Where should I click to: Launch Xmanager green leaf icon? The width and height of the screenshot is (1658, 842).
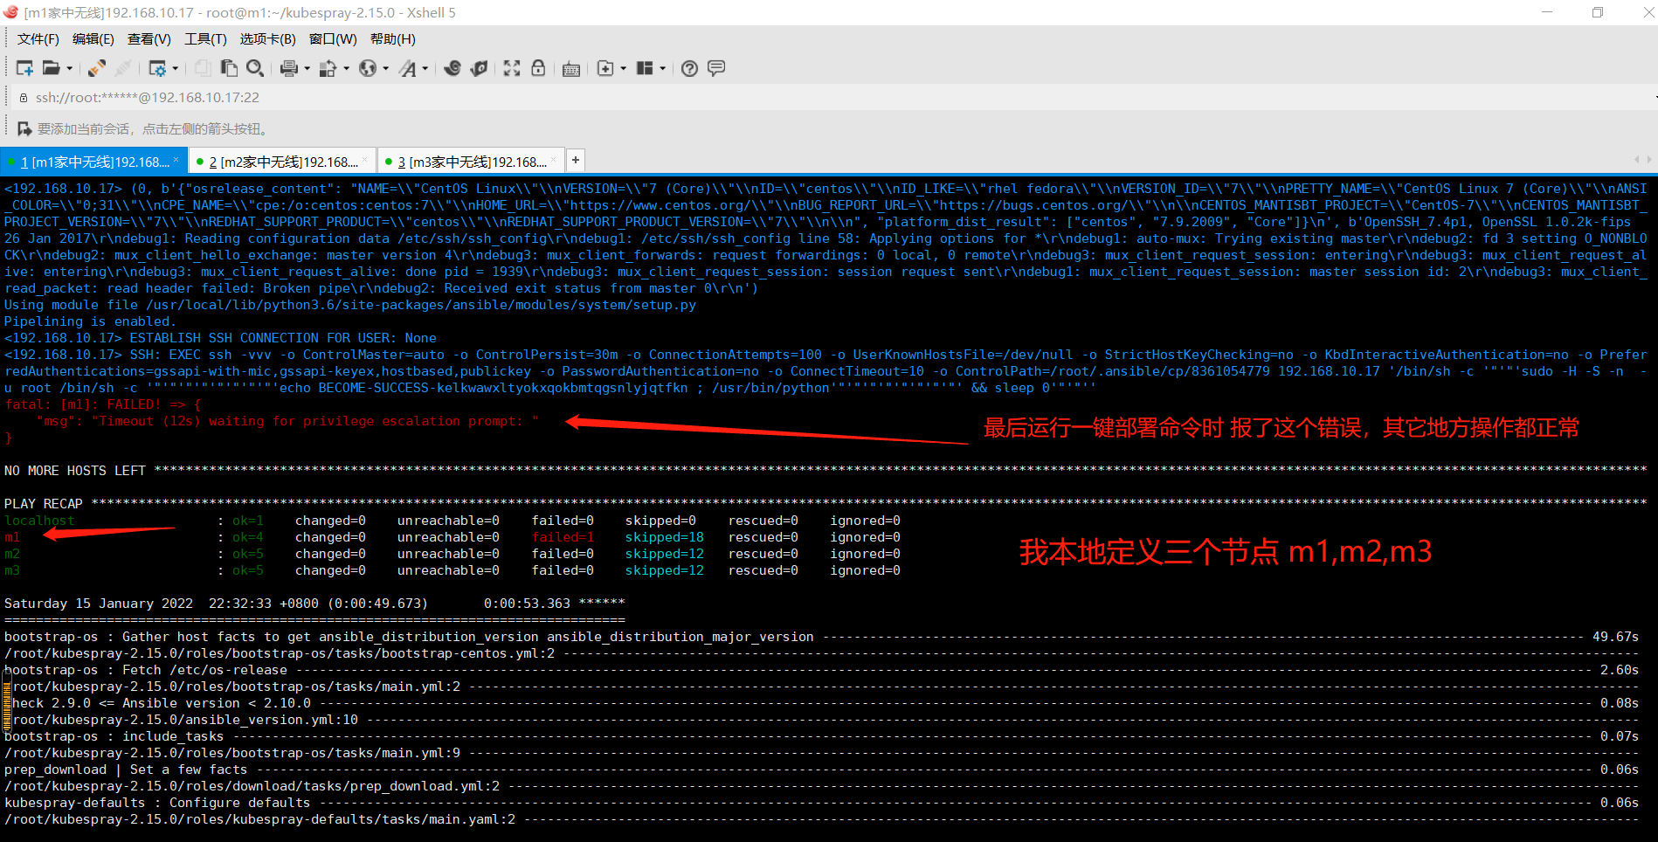pos(479,68)
